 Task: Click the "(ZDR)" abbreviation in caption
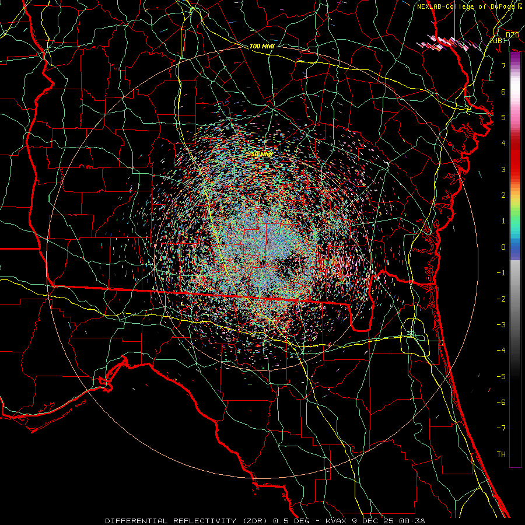[x=255, y=521]
